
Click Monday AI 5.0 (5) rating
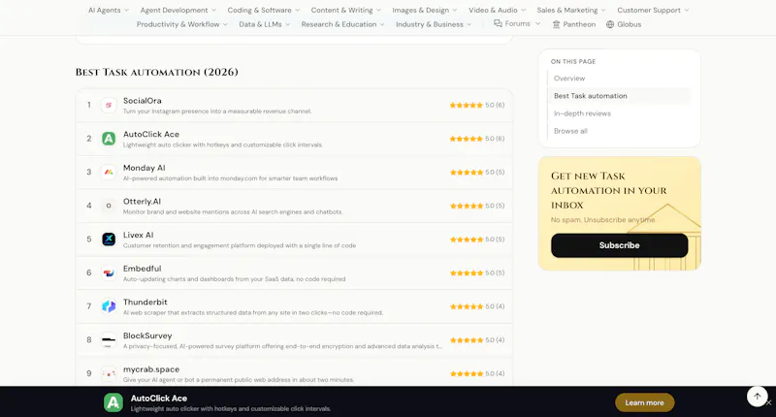[477, 173]
